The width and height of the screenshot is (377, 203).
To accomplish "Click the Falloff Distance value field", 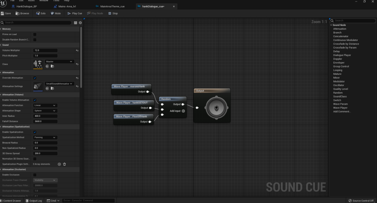I will pos(45,121).
